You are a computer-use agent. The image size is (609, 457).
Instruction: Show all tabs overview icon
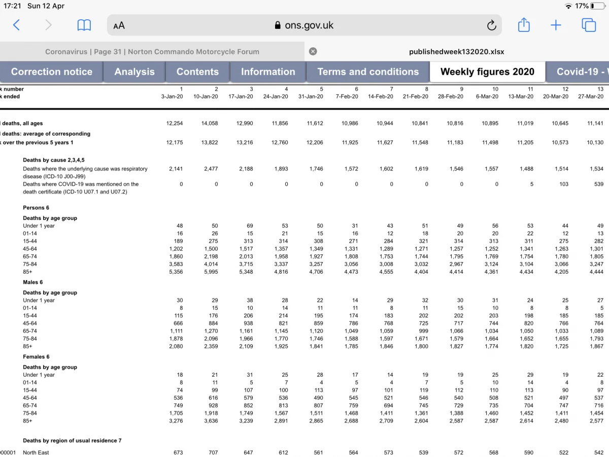point(589,25)
